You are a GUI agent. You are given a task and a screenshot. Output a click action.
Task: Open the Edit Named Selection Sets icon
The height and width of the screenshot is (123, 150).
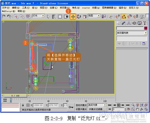tap(142, 17)
